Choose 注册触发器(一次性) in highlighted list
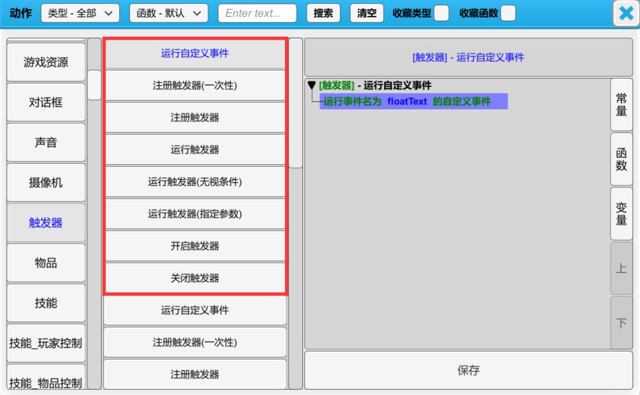The image size is (640, 395). pos(195,86)
